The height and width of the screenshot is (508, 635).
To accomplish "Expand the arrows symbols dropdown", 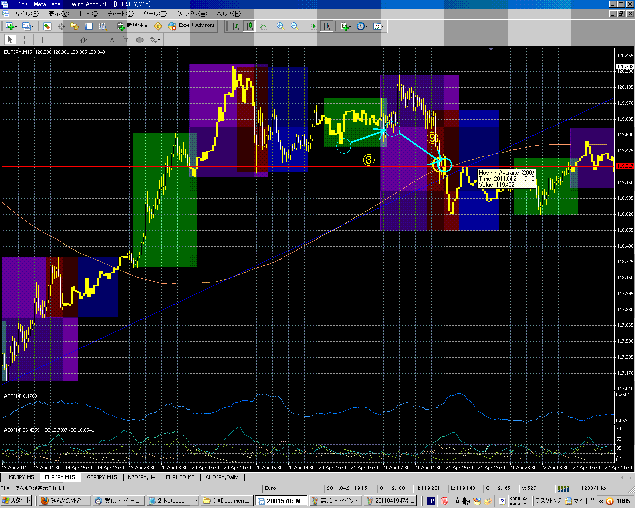I will [x=156, y=40].
